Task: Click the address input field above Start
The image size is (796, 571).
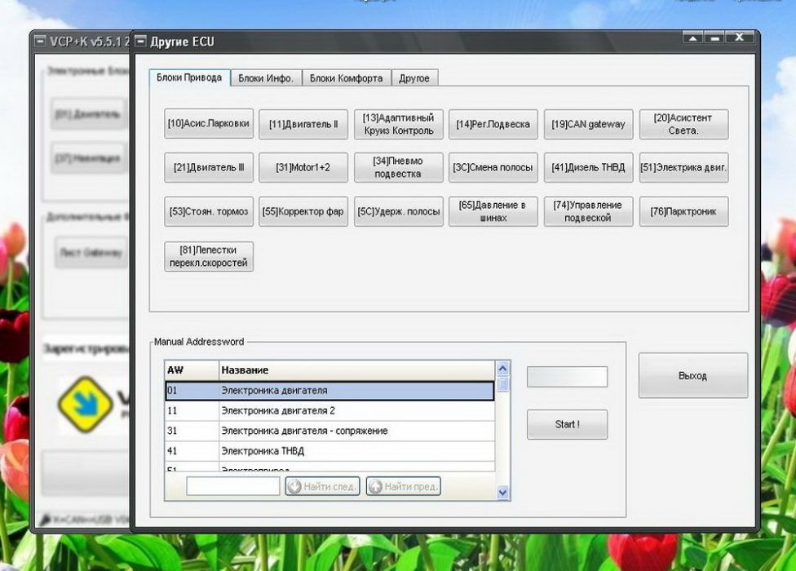Action: point(567,377)
